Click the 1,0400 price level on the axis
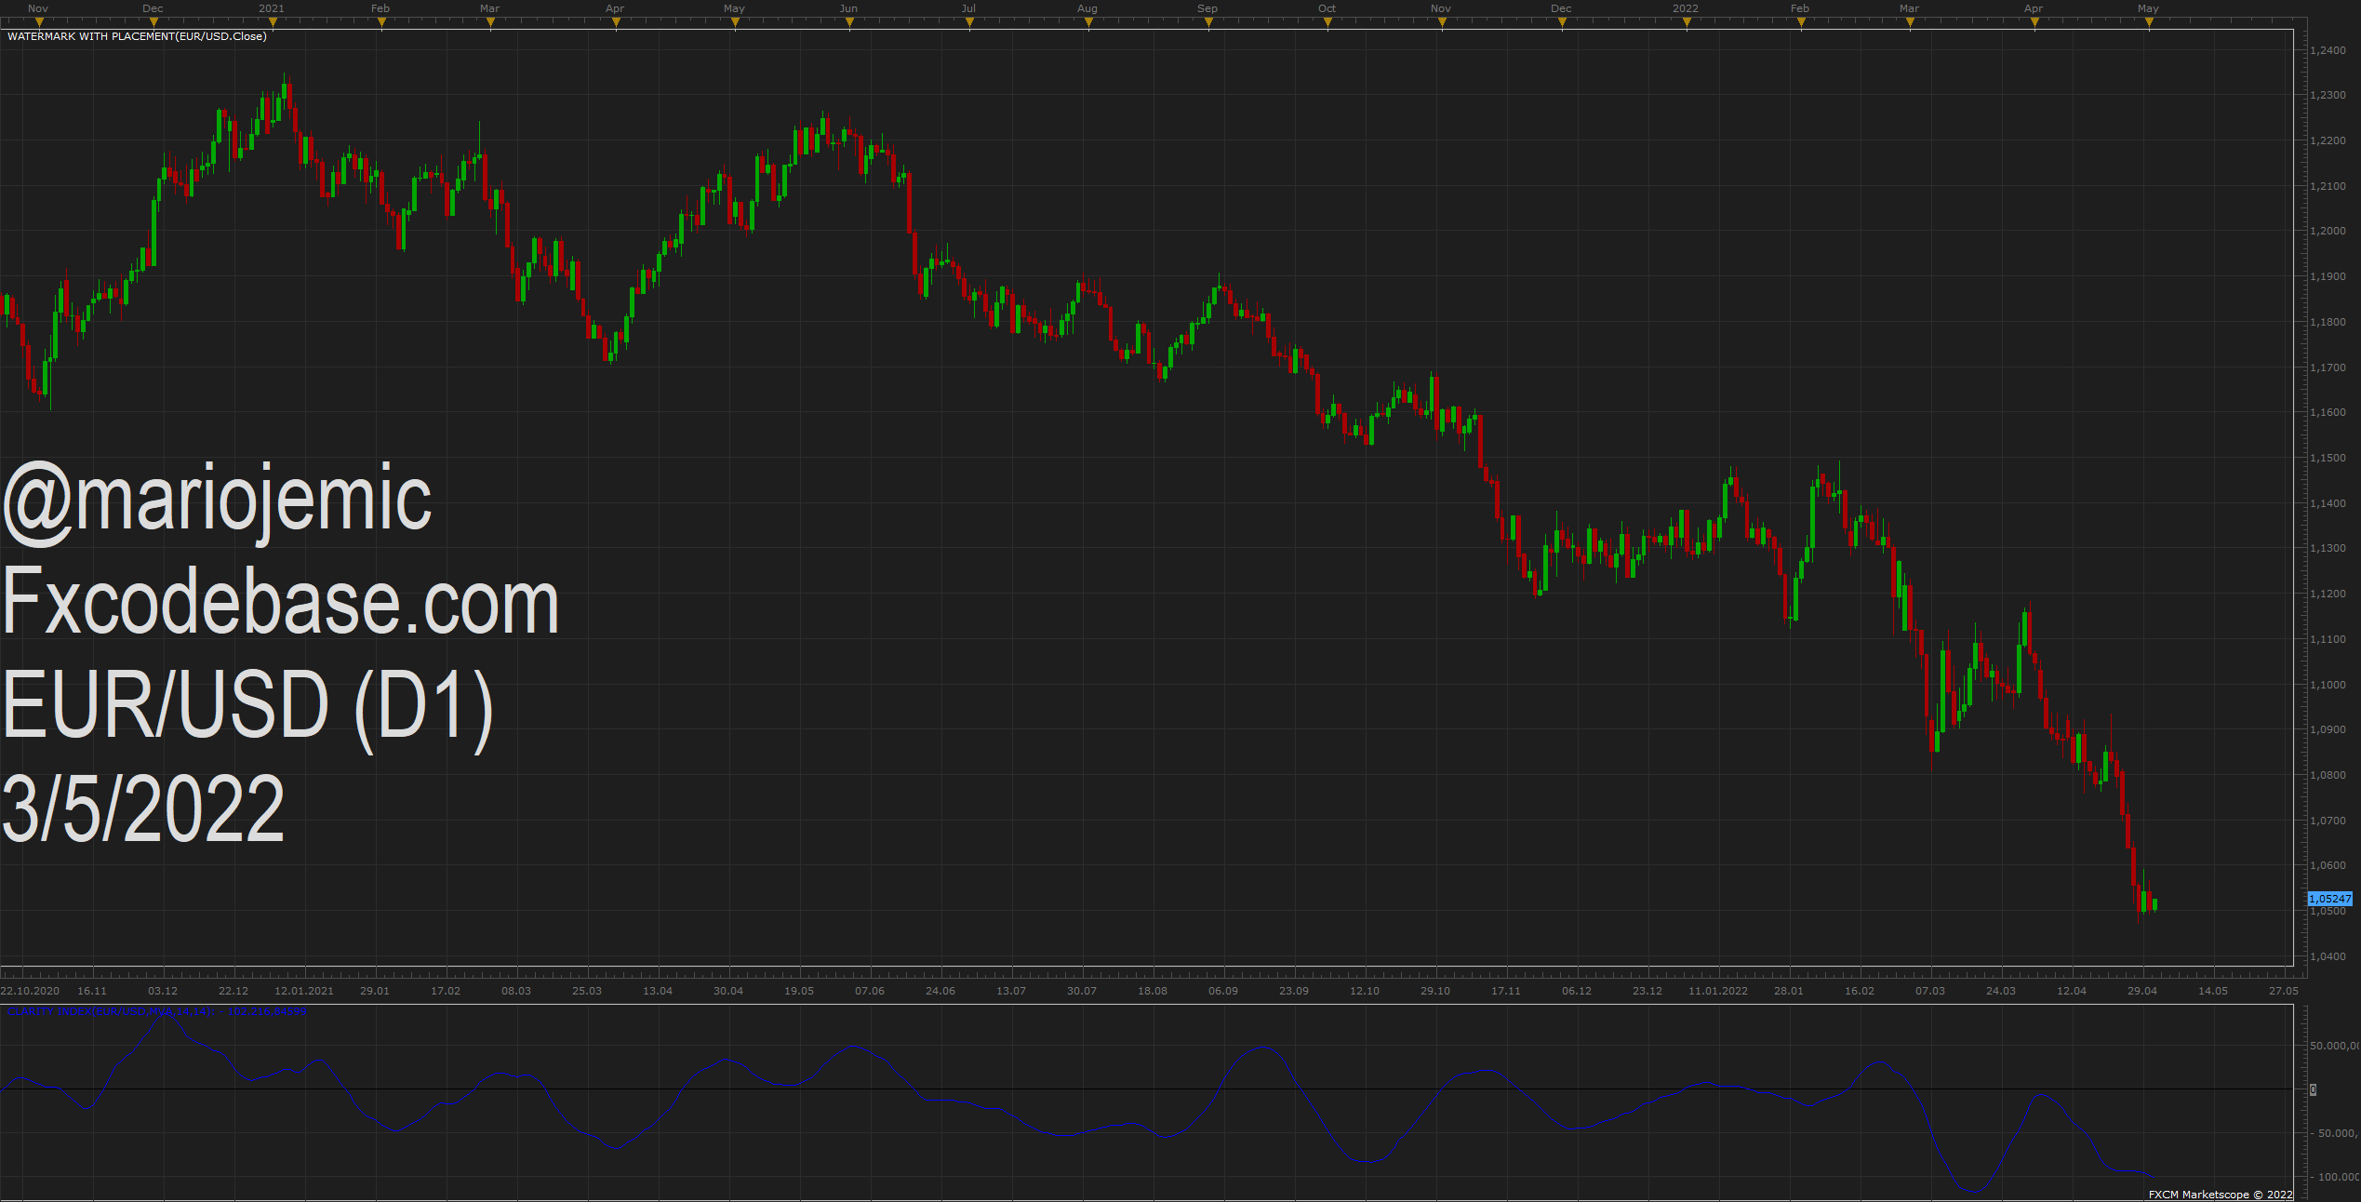The image size is (2361, 1202). pos(2328,956)
